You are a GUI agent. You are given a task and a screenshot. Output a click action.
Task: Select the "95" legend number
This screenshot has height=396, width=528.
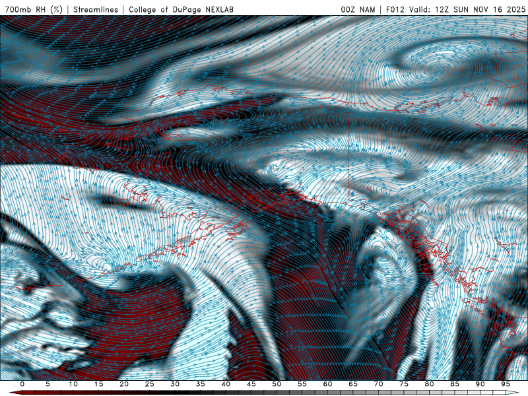(x=506, y=384)
